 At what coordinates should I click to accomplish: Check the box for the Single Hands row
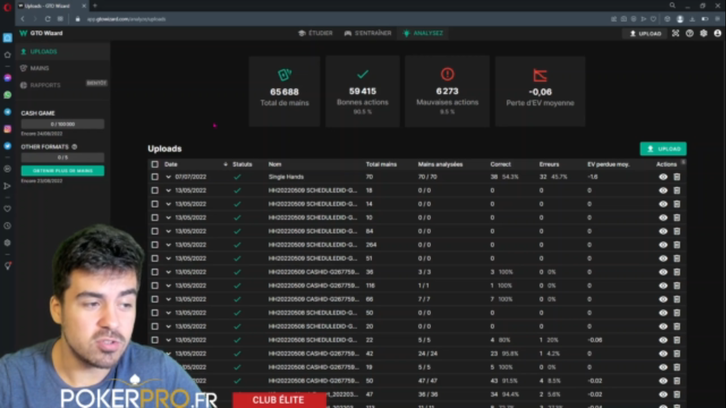pyautogui.click(x=155, y=177)
